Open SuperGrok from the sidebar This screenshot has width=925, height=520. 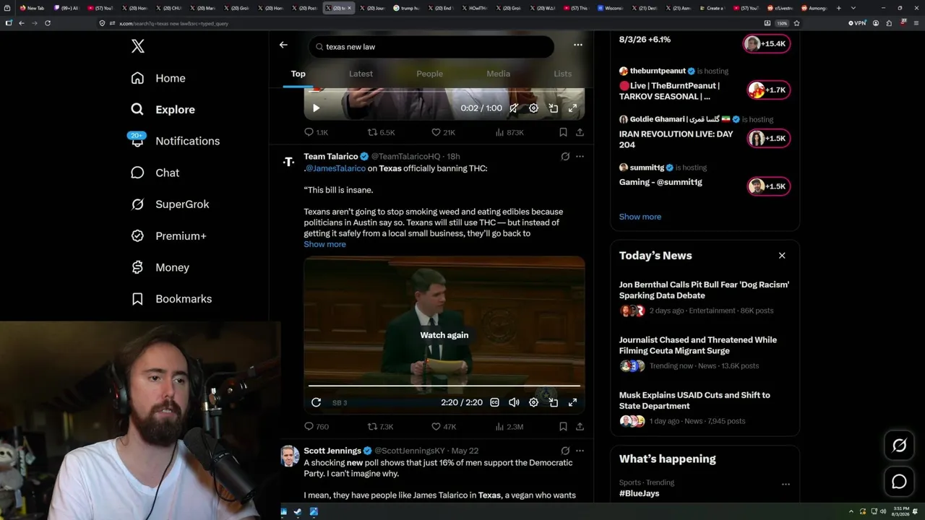[170, 204]
